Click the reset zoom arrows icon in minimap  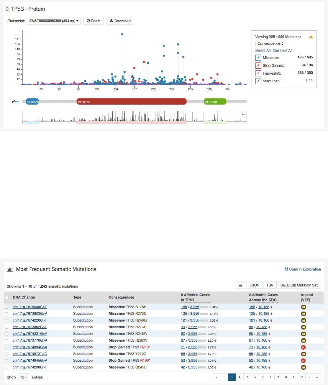[x=243, y=114]
